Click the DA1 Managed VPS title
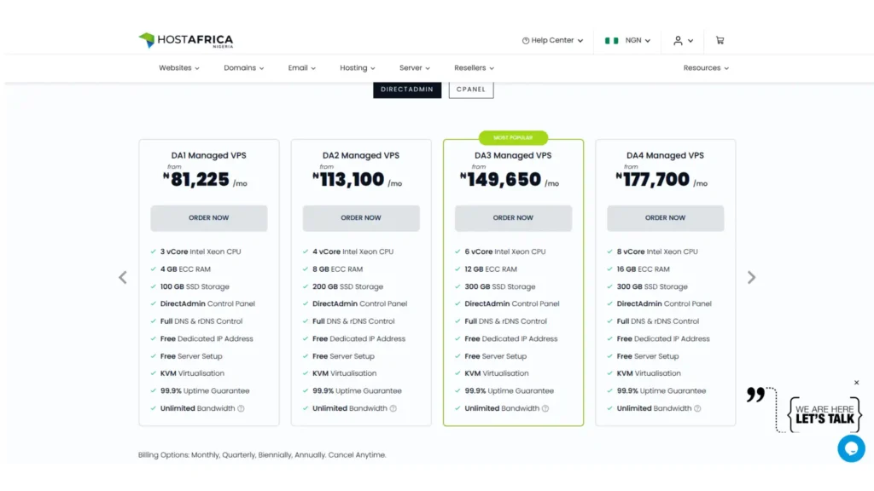The width and height of the screenshot is (874, 491). point(208,155)
